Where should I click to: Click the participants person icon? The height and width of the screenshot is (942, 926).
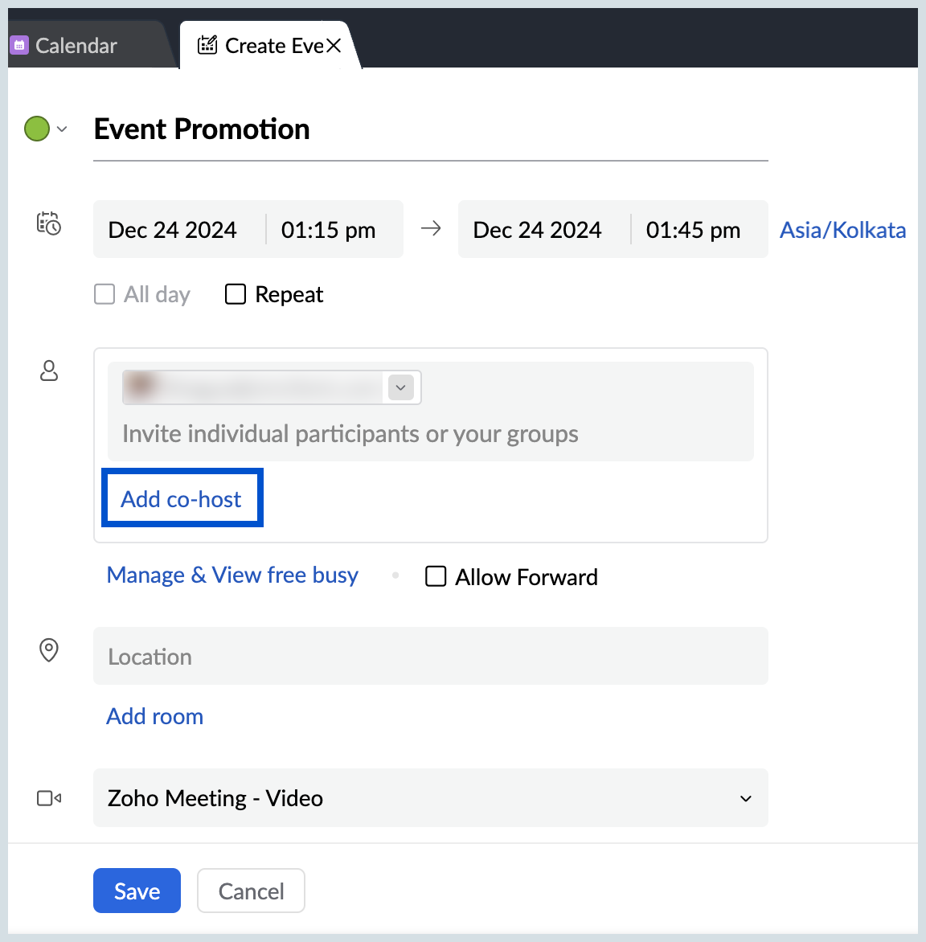(49, 371)
